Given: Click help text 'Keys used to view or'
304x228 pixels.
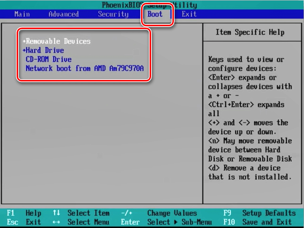Looking at the screenshot, I should pyautogui.click(x=246, y=59).
